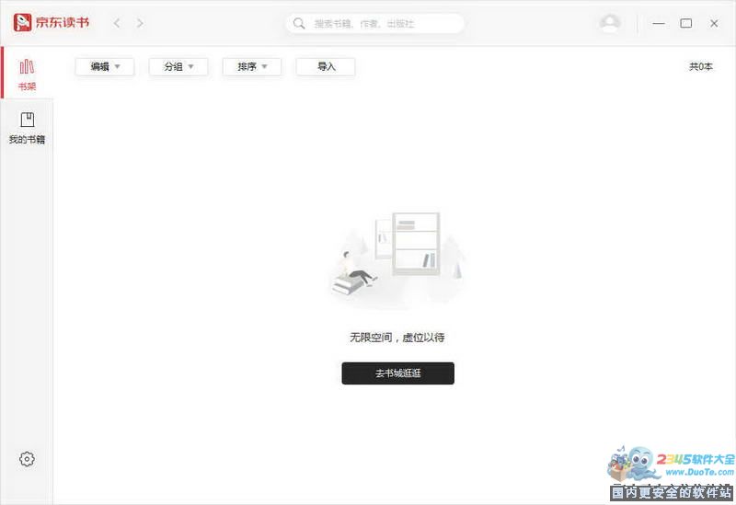Image resolution: width=736 pixels, height=505 pixels.
Task: Expand the 编辑 dropdown
Action: coord(105,66)
